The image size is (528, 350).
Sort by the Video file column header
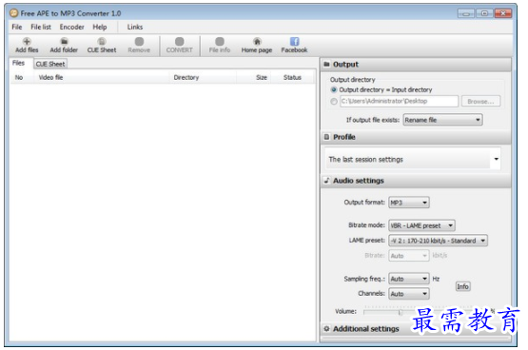coord(102,77)
